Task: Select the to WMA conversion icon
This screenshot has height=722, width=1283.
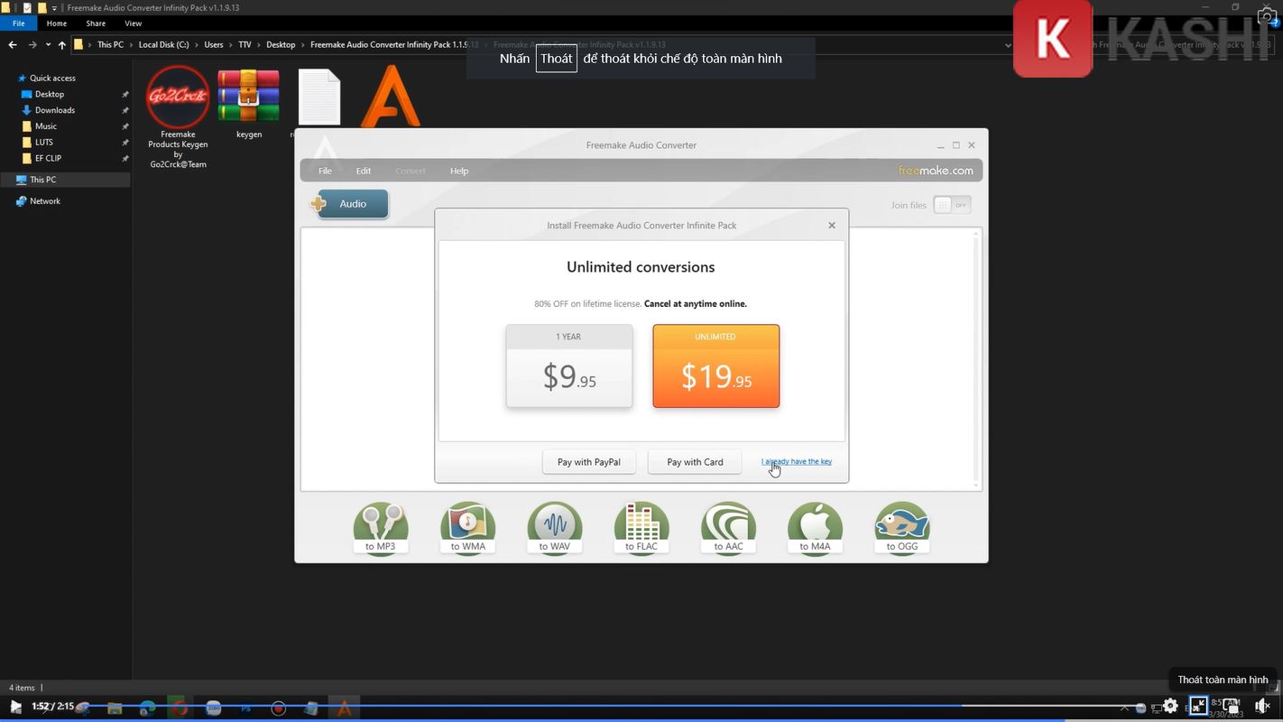Action: (467, 528)
